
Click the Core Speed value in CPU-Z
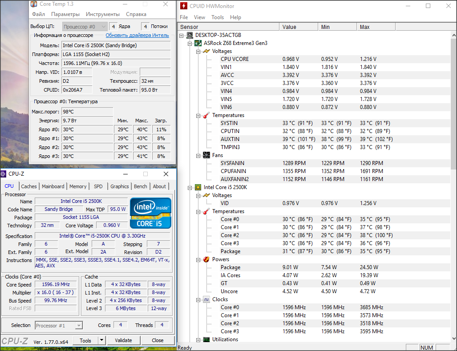coord(56,284)
